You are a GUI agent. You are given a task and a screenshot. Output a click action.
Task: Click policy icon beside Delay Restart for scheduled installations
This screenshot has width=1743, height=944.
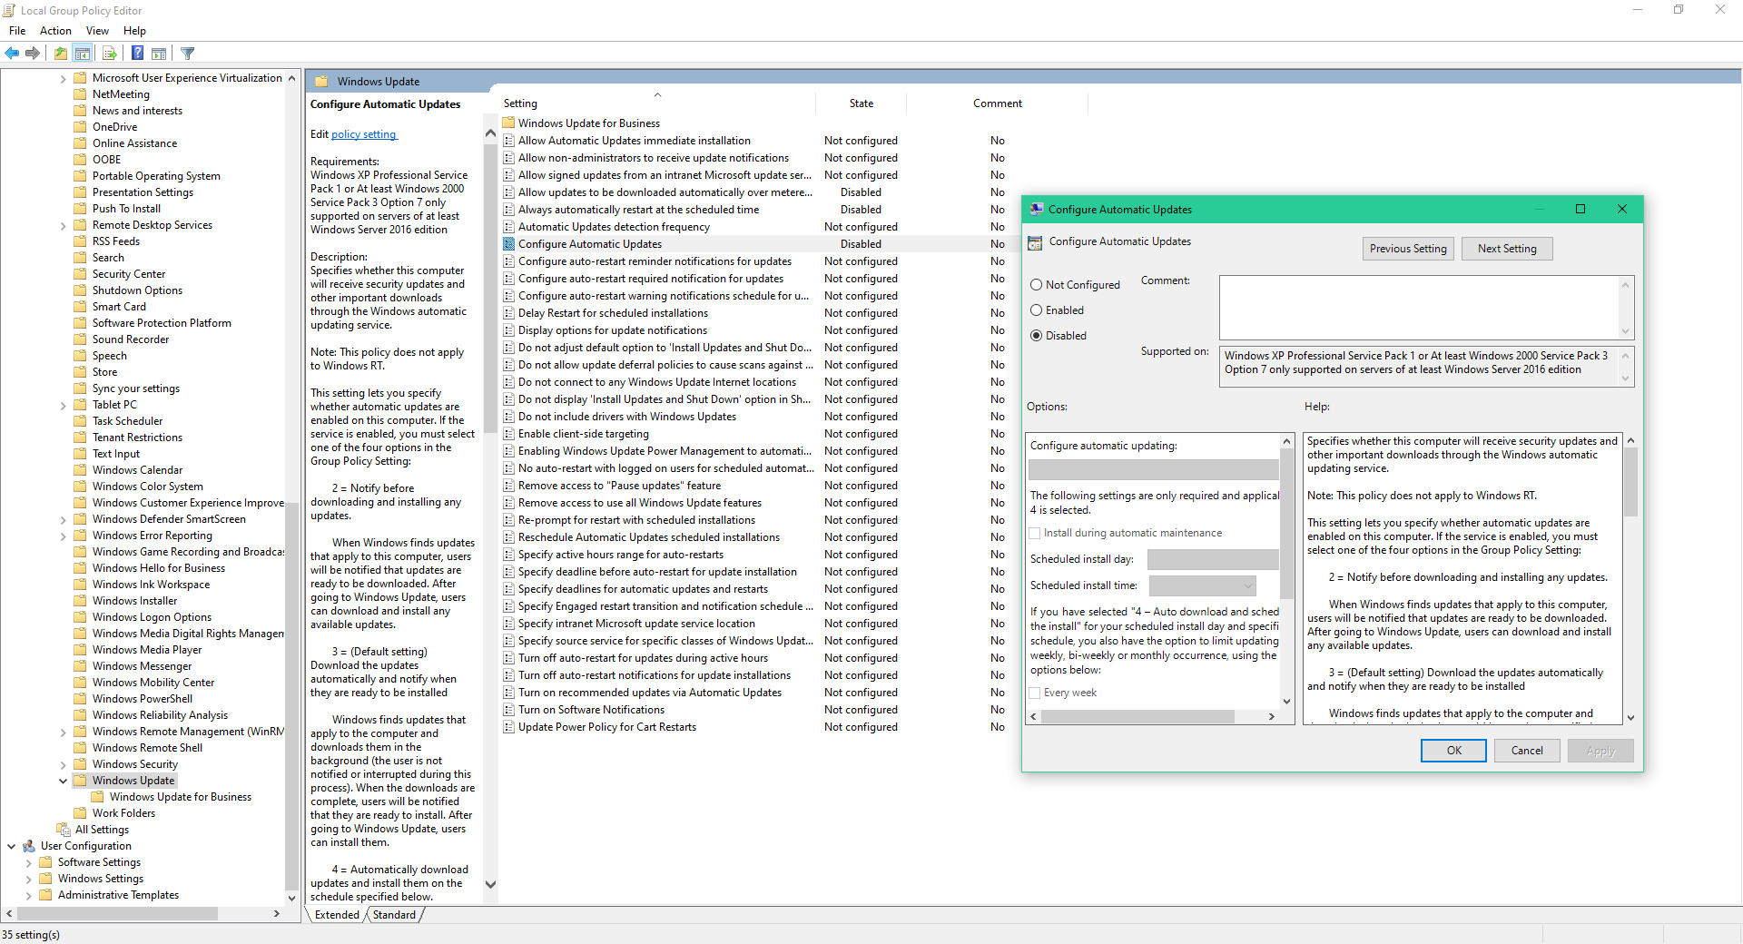pyautogui.click(x=509, y=313)
